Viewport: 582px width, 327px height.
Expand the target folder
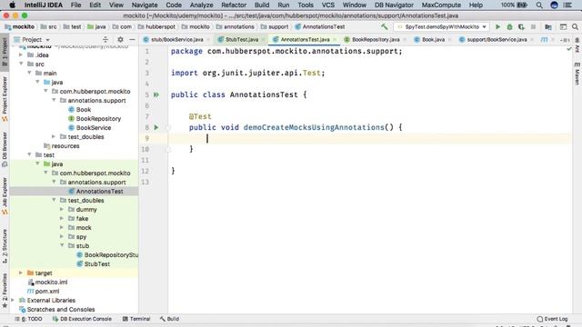click(21, 272)
